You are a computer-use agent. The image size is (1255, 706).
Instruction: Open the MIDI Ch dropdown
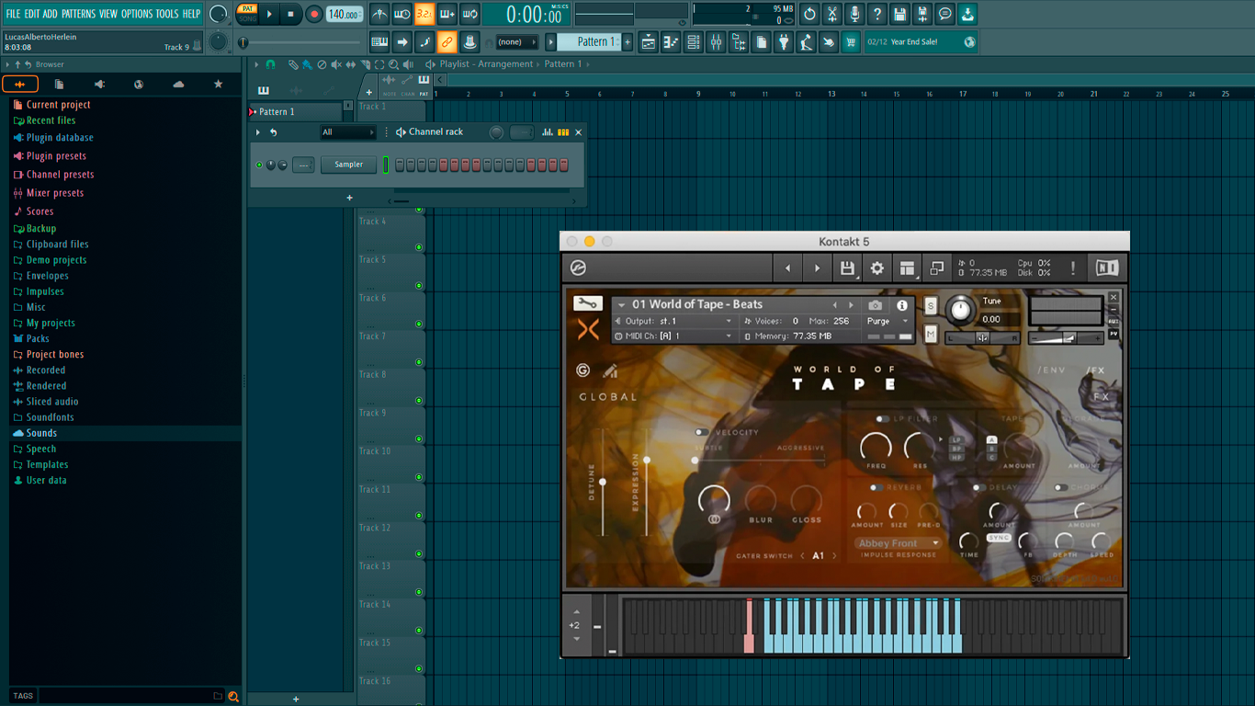pos(675,336)
